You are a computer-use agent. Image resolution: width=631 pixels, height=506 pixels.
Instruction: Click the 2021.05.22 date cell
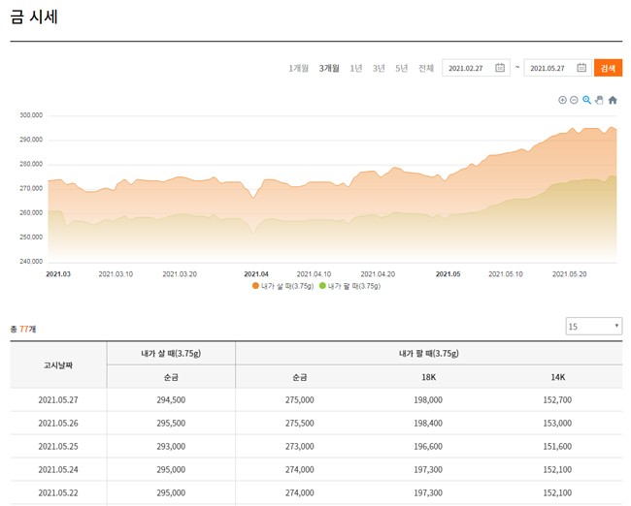[58, 492]
